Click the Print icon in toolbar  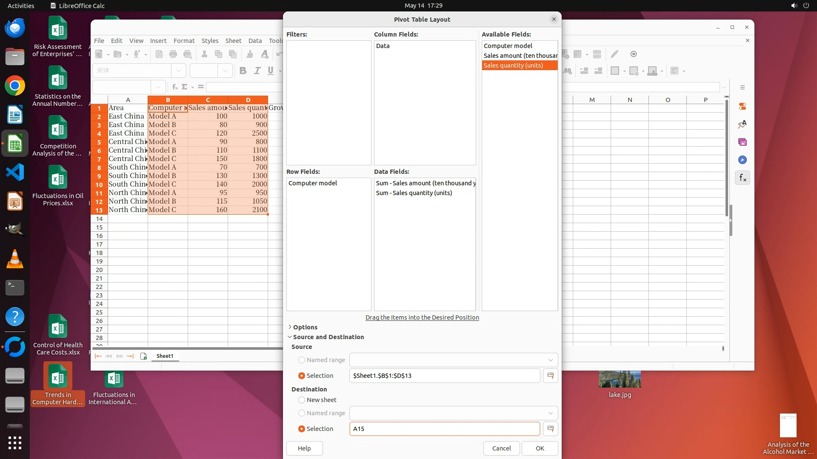pos(173,54)
